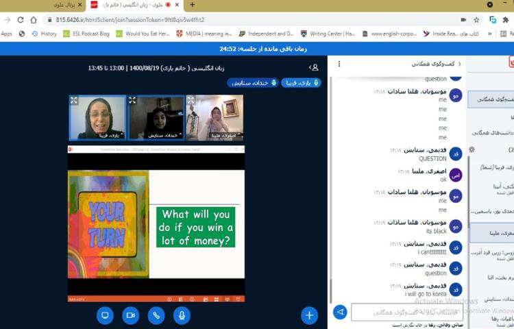This screenshot has width=514, height=329.
Task: Click the session remaining time 24:52 banner
Action: click(x=263, y=49)
